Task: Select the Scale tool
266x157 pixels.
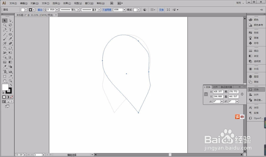Action: coord(10,48)
